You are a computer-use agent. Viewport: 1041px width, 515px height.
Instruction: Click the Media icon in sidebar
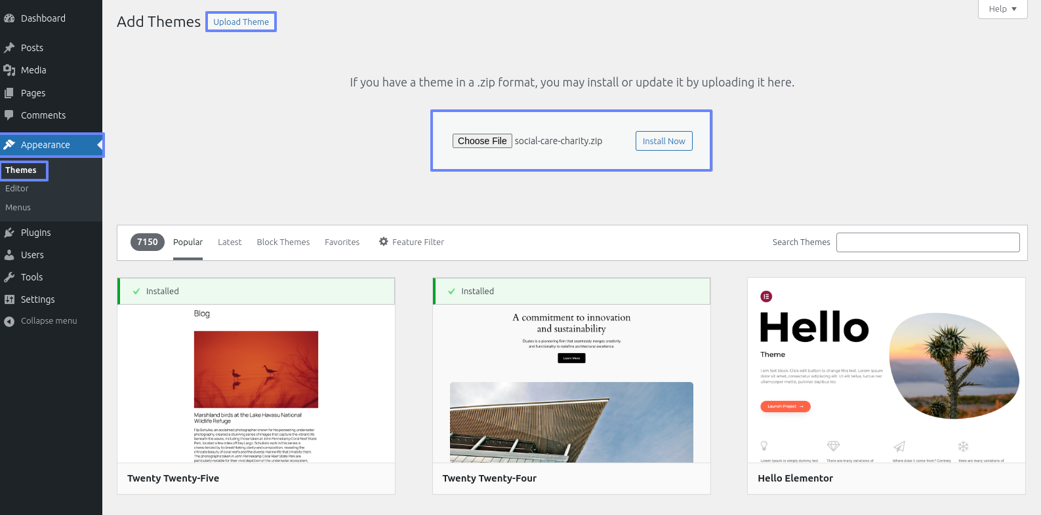click(x=9, y=70)
